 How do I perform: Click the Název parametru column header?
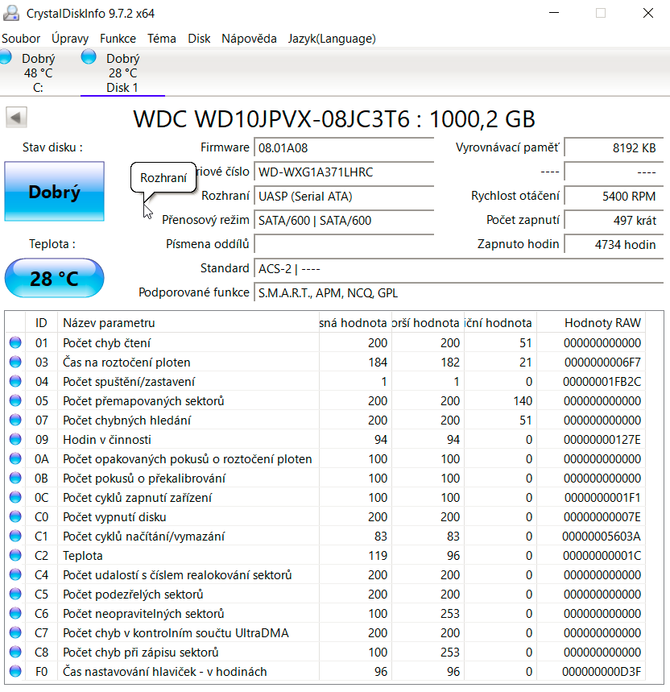point(188,323)
